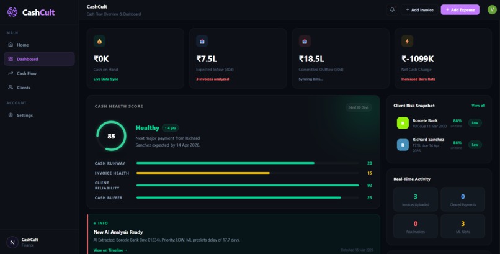Click the Healthy status label

click(x=147, y=128)
